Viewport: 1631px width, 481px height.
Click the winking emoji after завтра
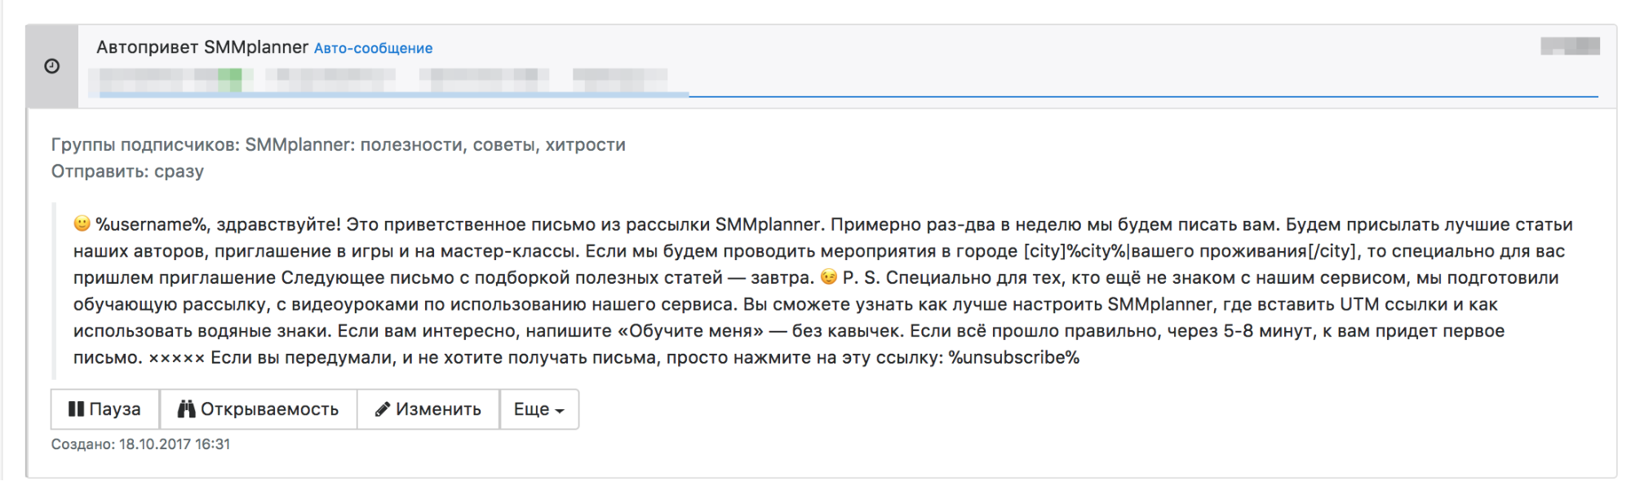(x=829, y=277)
